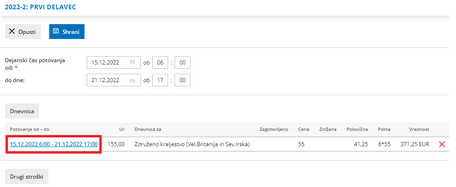The image size is (456, 187).
Task: Click the 371,25 EUR value cell
Action: 415,144
